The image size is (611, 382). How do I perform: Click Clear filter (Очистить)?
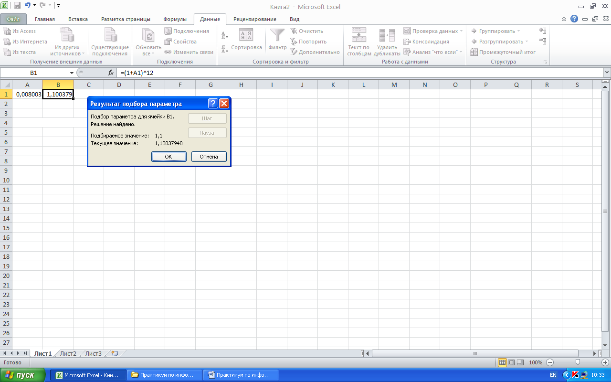tap(307, 31)
